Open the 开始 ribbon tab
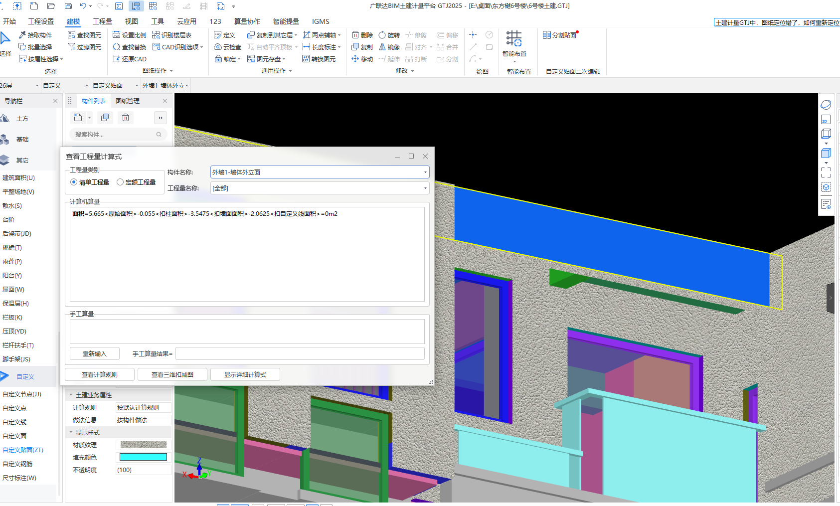 click(x=9, y=21)
